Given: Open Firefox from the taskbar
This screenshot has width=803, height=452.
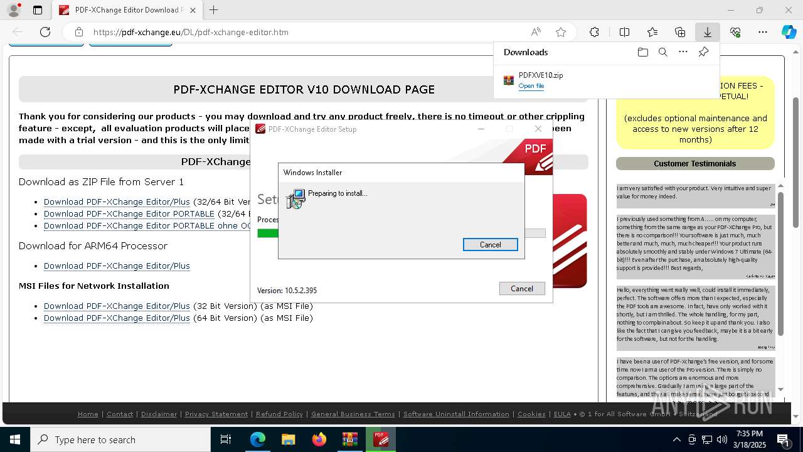Looking at the screenshot, I should [x=319, y=439].
